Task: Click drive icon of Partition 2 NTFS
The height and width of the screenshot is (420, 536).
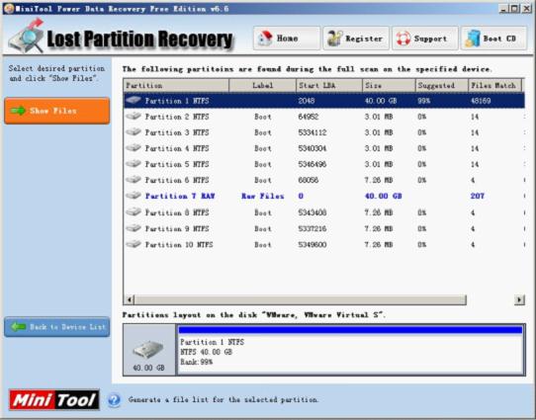Action: [x=134, y=116]
